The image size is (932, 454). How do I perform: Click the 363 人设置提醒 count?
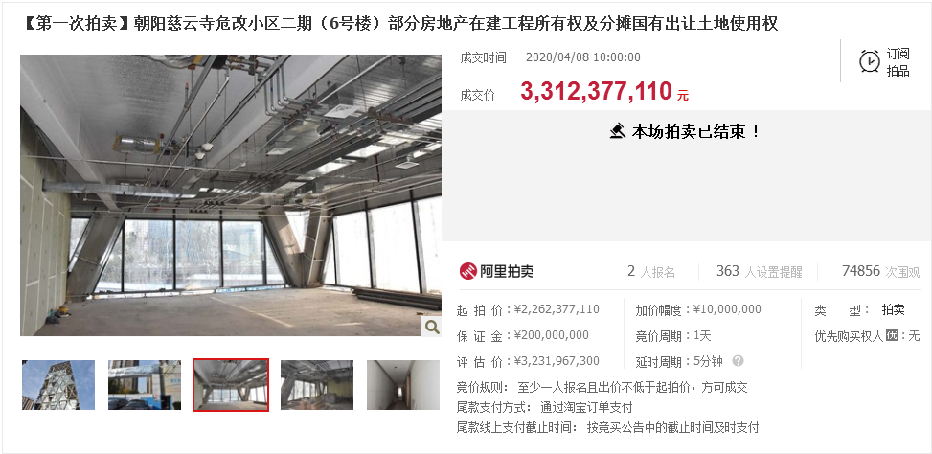click(759, 272)
